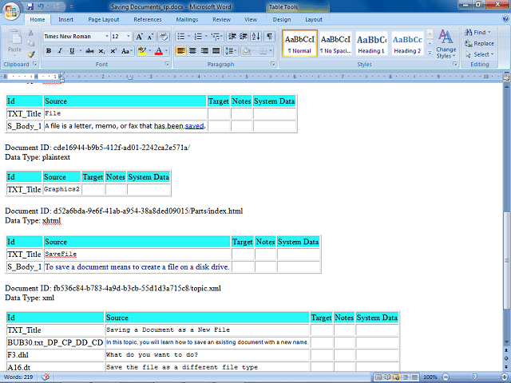The image size is (511, 383).
Task: Align text left
Action: 181,51
